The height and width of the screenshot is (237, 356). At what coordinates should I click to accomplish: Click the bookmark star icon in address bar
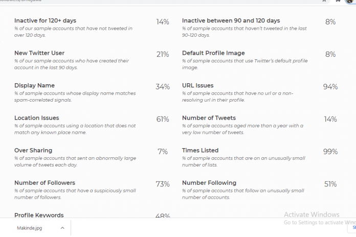[324, 1]
